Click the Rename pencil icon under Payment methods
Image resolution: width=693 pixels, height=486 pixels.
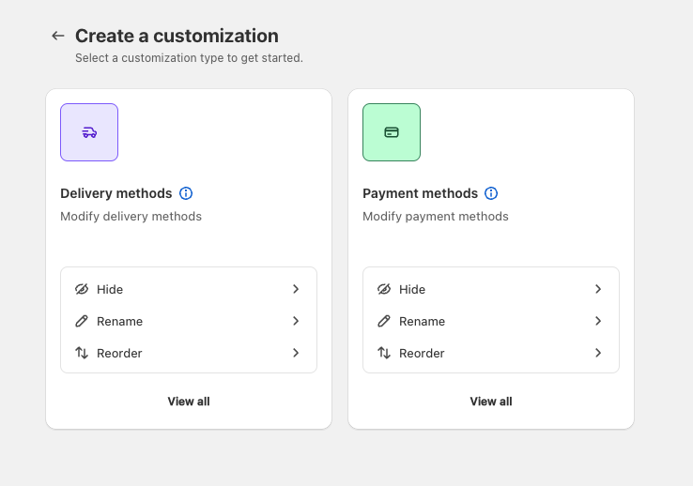pyautogui.click(x=384, y=321)
